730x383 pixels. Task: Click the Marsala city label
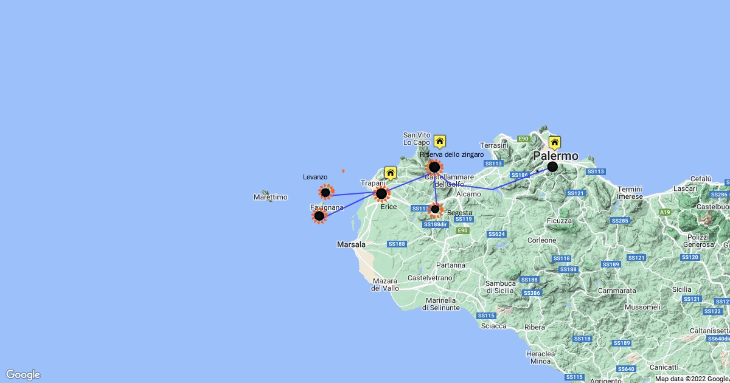pos(351,244)
